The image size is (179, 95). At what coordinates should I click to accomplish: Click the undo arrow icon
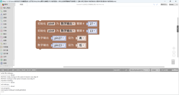click(x=154, y=4)
